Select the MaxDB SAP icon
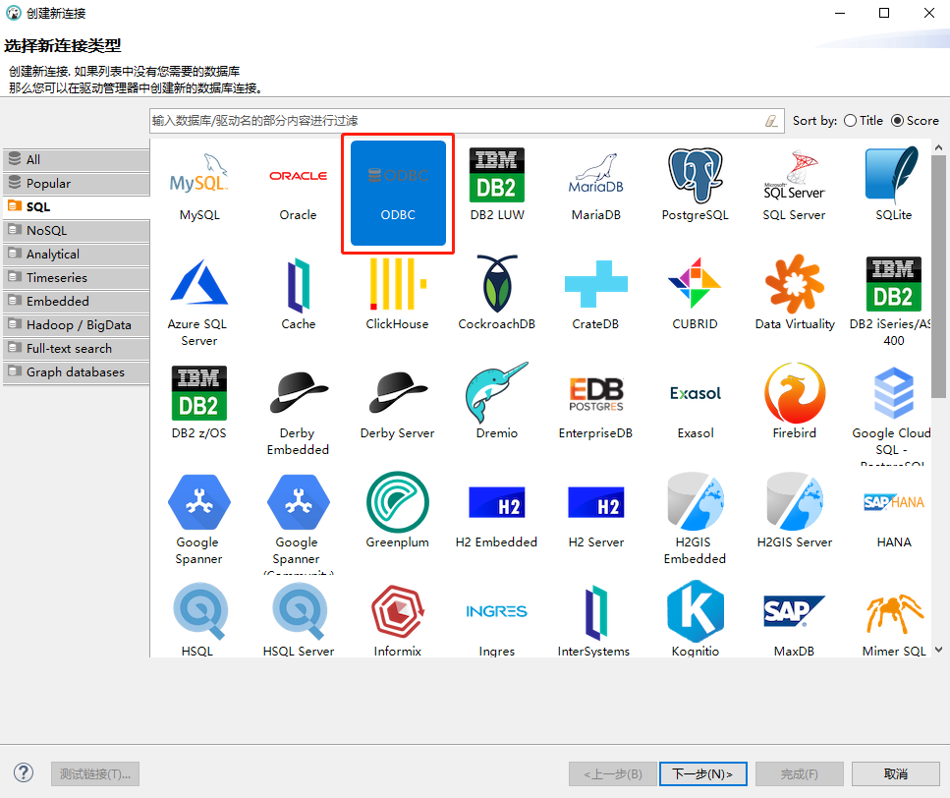This screenshot has width=950, height=798. (795, 611)
